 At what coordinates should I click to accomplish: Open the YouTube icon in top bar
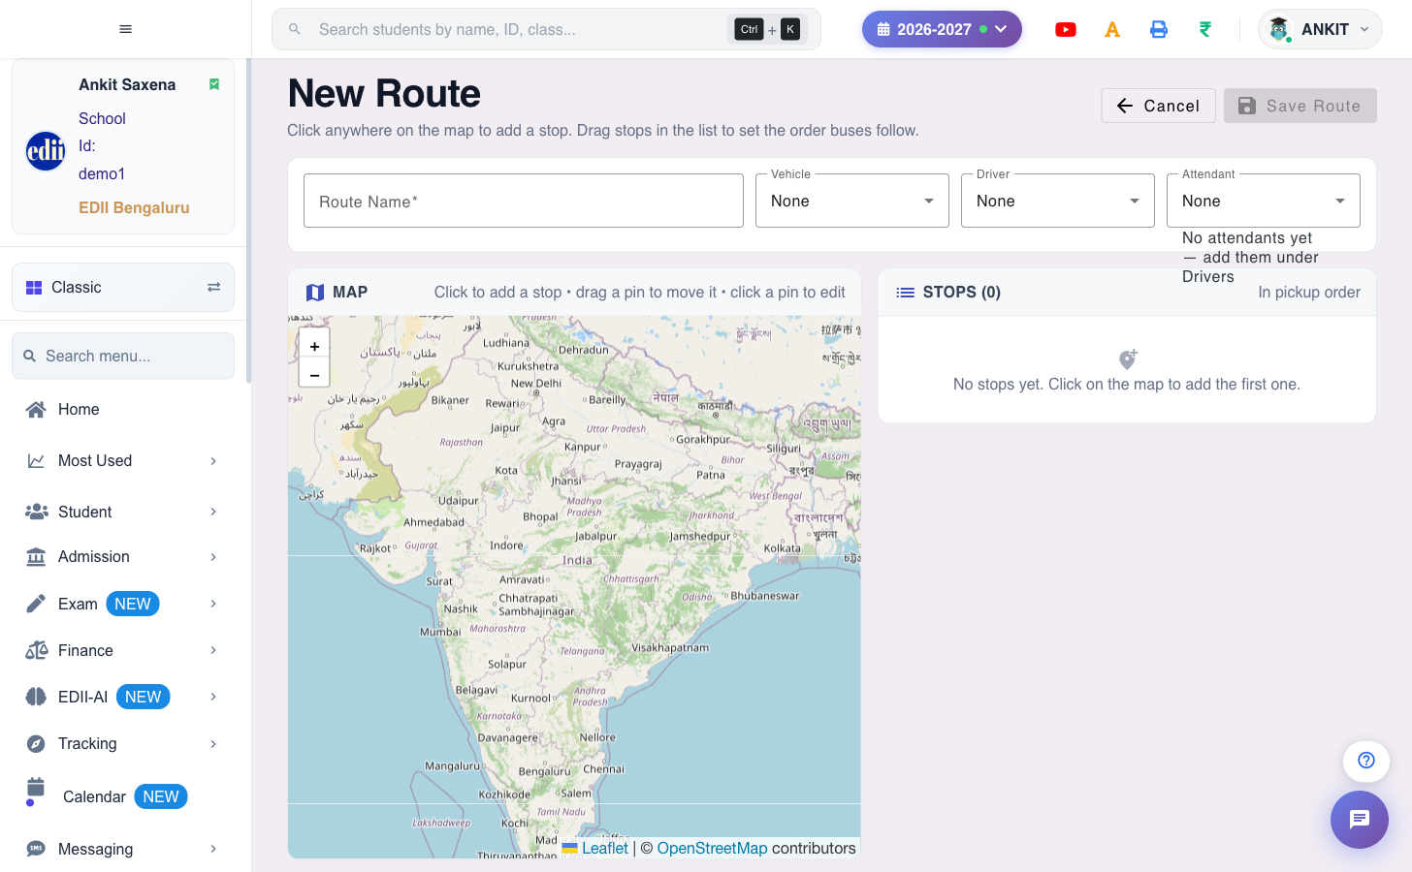point(1066,29)
